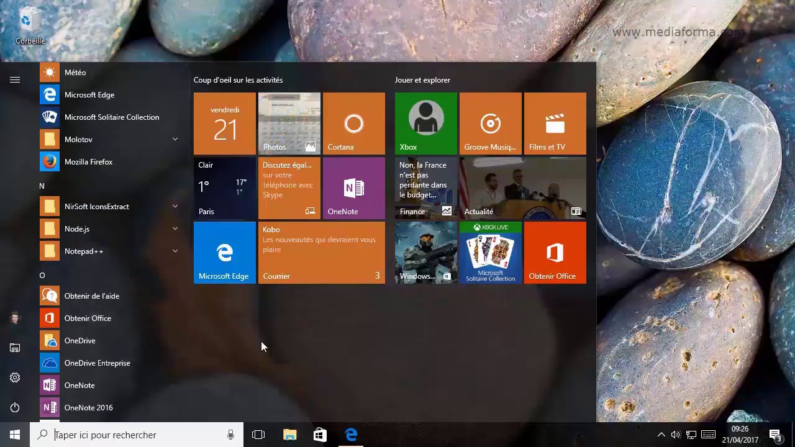Open the Groove Musique tile
The height and width of the screenshot is (447, 795).
[491, 124]
